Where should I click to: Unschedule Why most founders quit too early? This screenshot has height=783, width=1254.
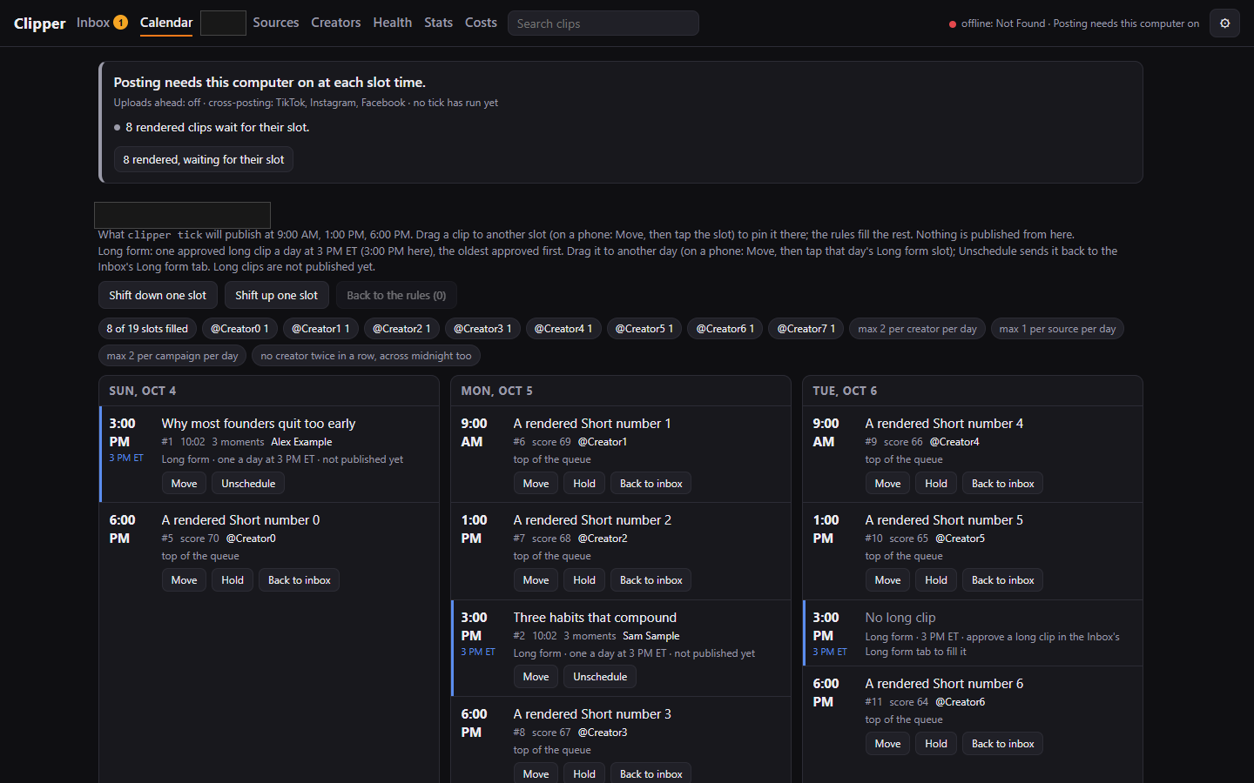(248, 484)
